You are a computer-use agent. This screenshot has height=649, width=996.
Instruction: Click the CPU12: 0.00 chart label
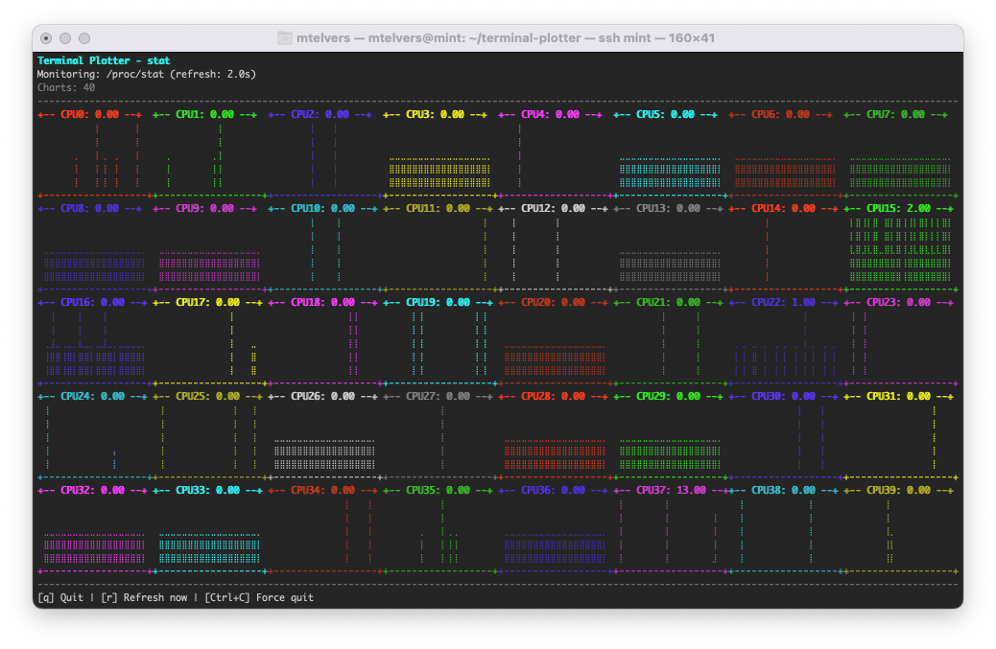554,209
